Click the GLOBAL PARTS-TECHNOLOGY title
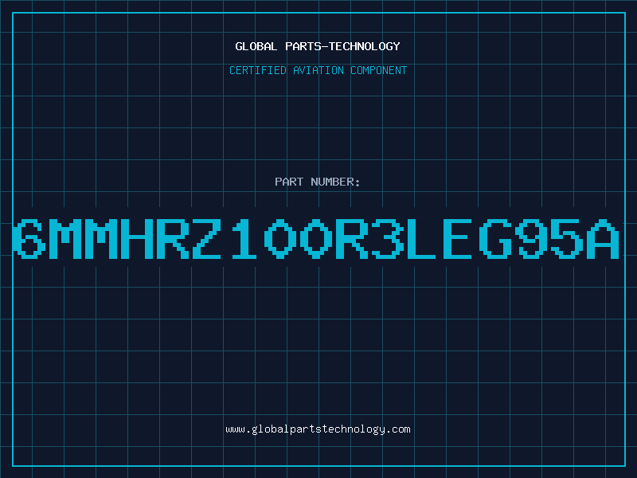This screenshot has height=478, width=637. [318, 46]
